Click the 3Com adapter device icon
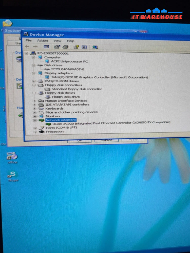The height and width of the screenshot is (253, 190). point(48,124)
